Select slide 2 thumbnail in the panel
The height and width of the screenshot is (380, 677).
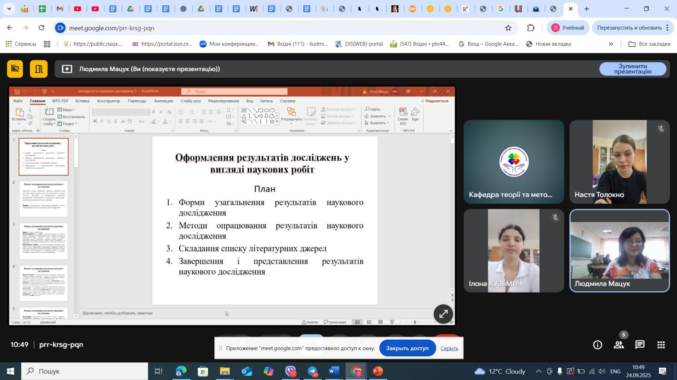44,199
